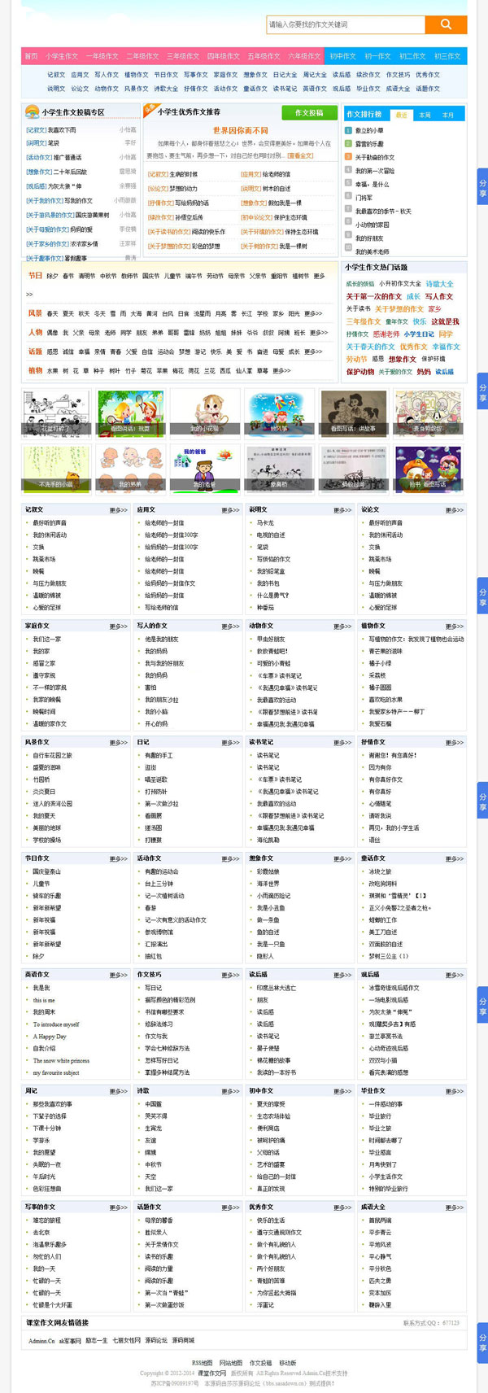
Task: Expand 更多>> in the 应用文 section
Action: 231,510
